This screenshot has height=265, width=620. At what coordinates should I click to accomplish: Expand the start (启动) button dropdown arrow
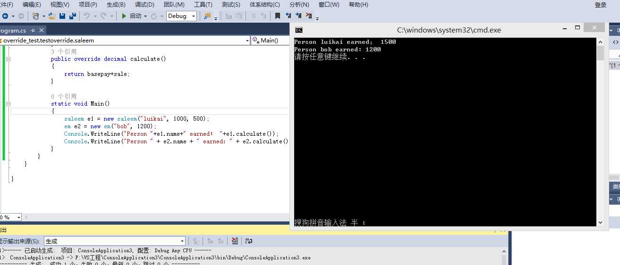pos(145,16)
